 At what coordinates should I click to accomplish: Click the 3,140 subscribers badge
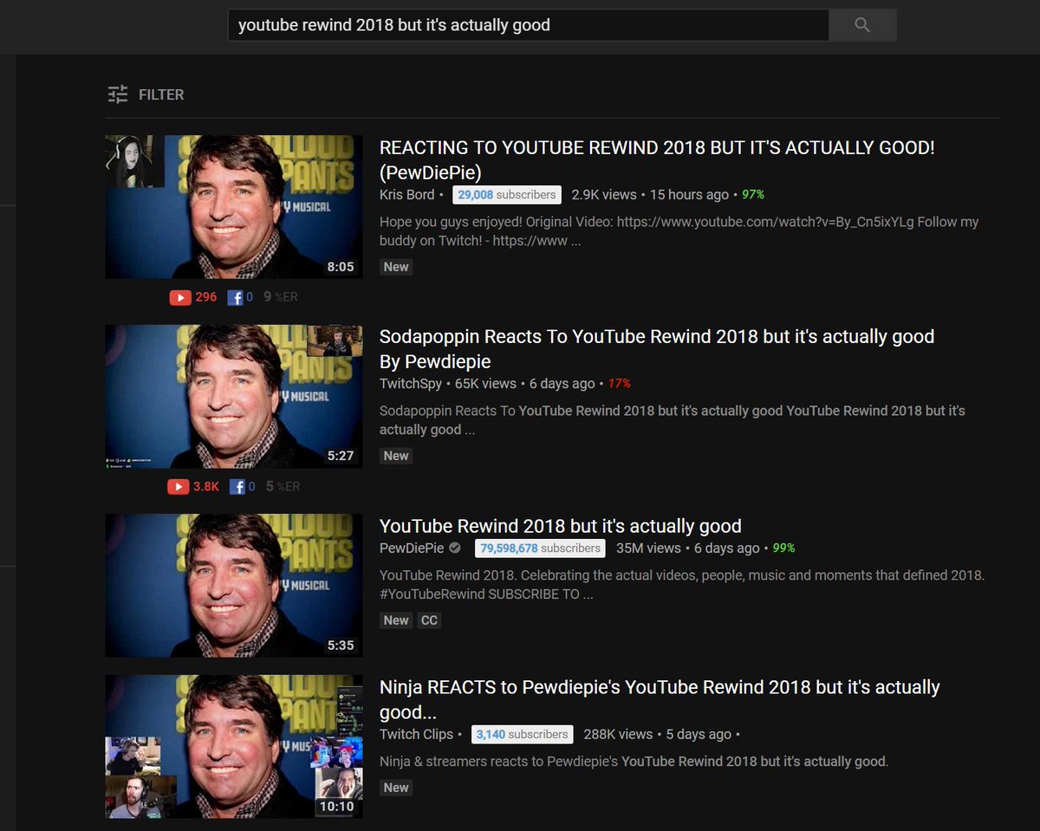click(523, 734)
